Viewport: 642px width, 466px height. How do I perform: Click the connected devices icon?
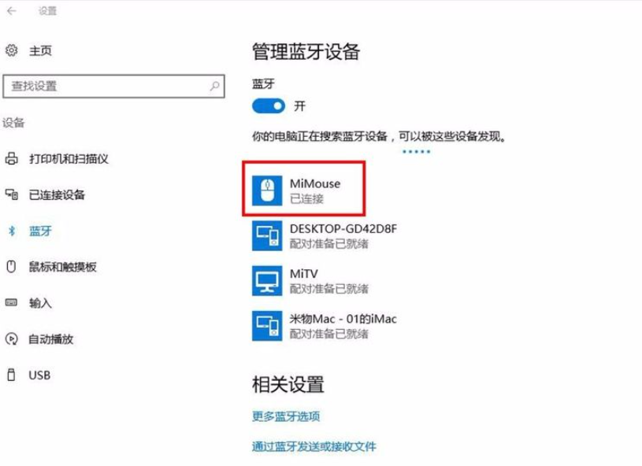(12, 194)
